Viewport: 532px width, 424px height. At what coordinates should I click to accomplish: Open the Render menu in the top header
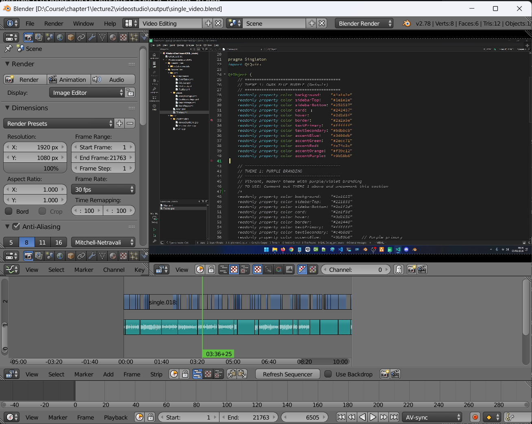tap(53, 23)
